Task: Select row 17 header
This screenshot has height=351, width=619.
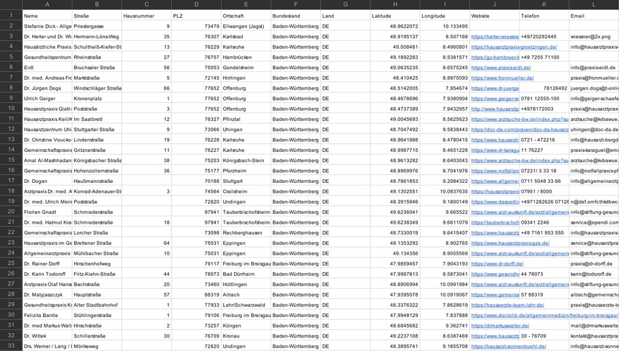Action: [x=11, y=181]
